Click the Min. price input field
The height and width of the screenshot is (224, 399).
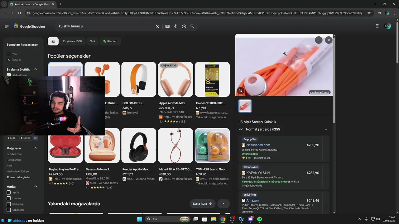(13, 138)
